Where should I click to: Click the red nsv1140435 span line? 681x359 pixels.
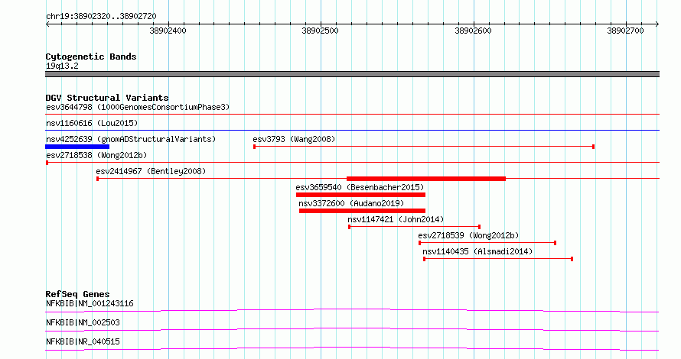498,259
